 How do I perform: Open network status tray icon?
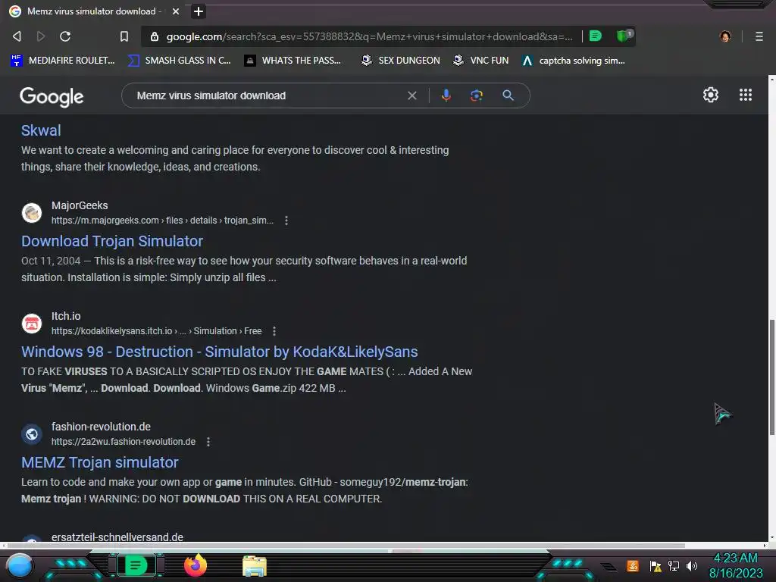click(x=674, y=566)
